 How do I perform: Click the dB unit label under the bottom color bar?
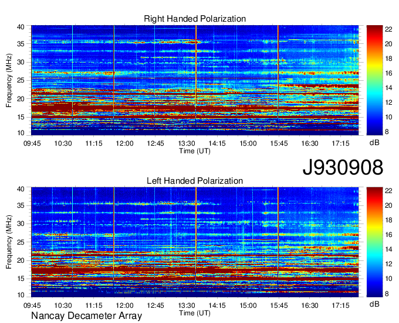374,304
